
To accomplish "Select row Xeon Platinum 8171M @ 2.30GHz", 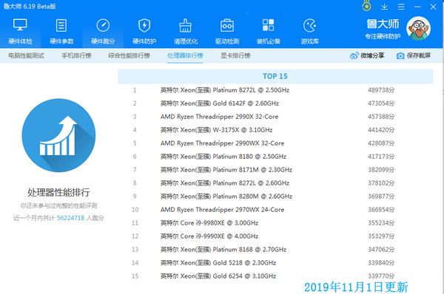I will point(275,170).
